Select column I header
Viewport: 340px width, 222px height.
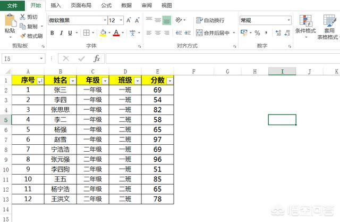(282, 71)
